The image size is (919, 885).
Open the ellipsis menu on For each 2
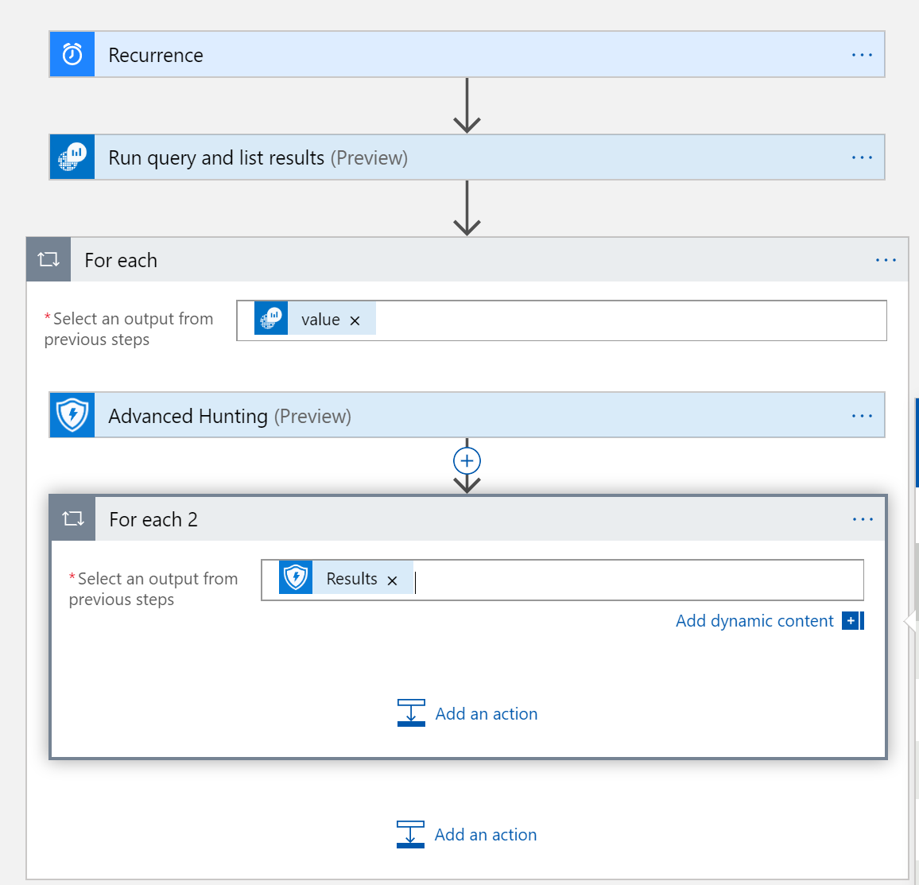pos(862,518)
